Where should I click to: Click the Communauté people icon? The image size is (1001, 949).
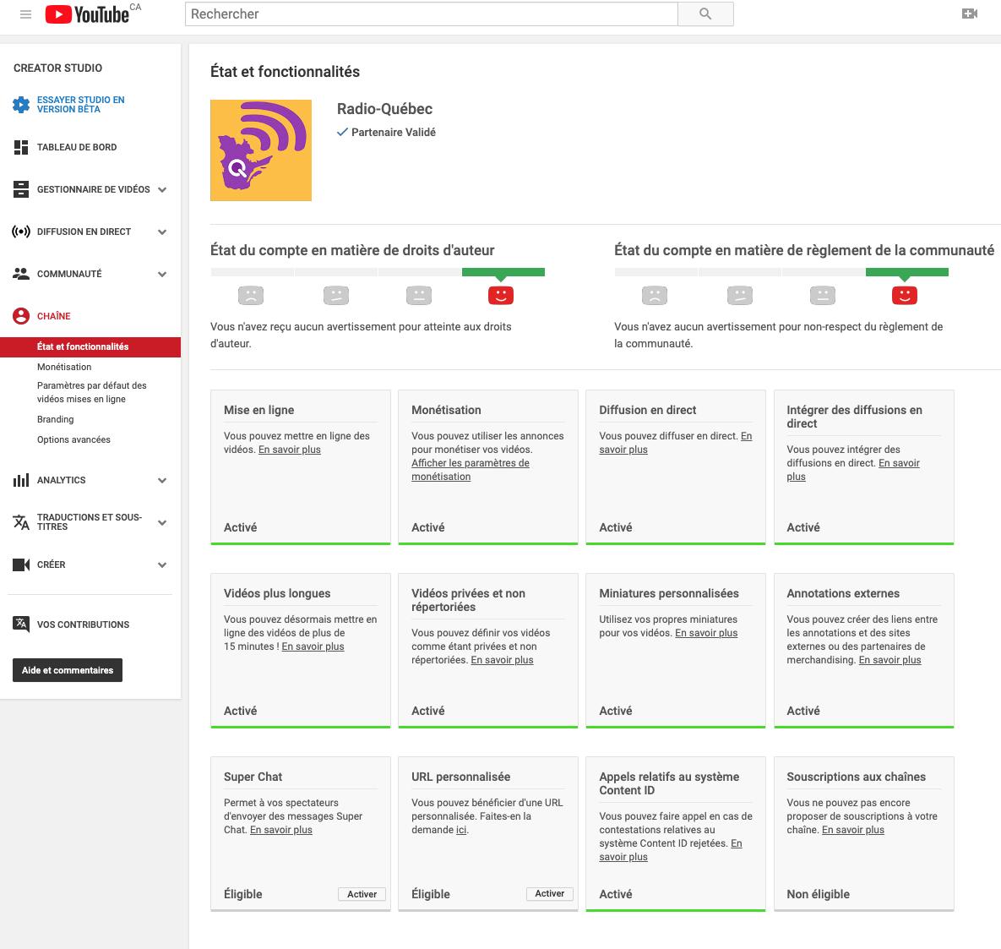21,274
